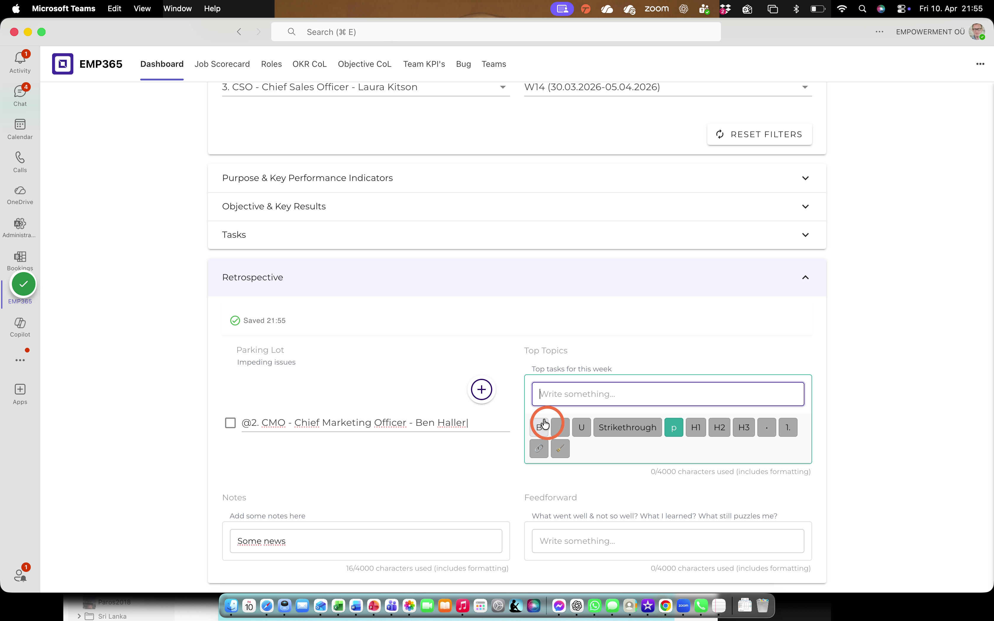Open the Administration app in sidebar
This screenshot has height=621, width=994.
coord(20,228)
